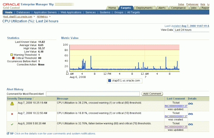Click the green checkmark clear severity icon
214x138 pixels.
coord(12,124)
